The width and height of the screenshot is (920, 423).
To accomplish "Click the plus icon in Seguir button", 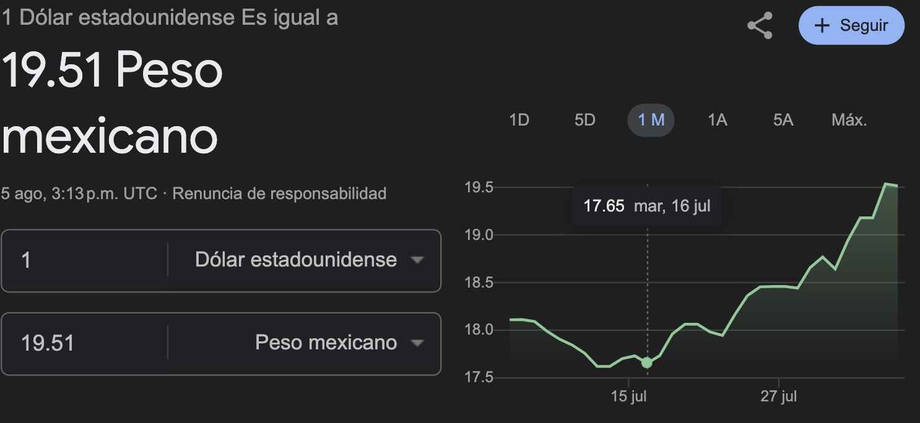I will pos(822,26).
